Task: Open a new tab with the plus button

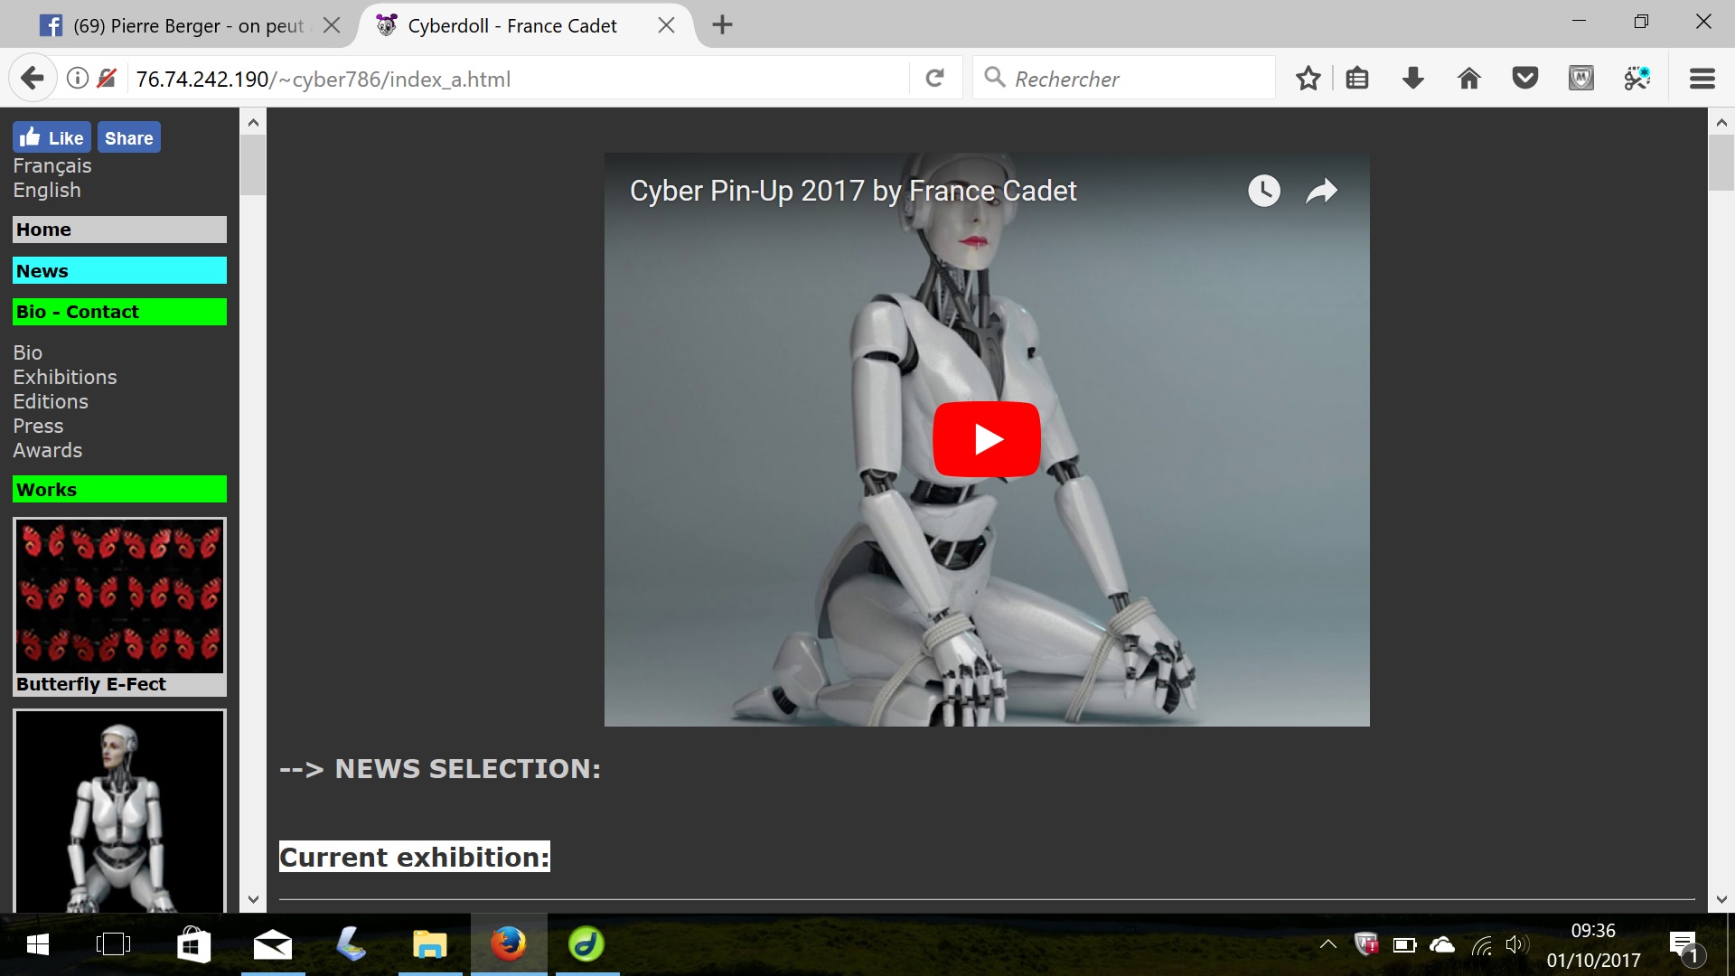Action: 722,25
